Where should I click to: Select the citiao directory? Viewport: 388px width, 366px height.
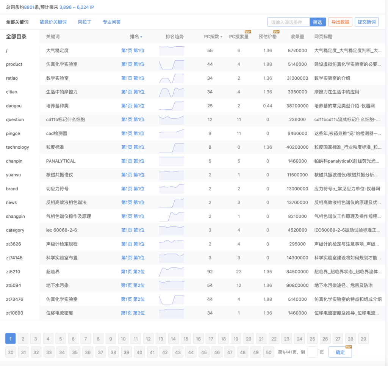click(x=12, y=92)
